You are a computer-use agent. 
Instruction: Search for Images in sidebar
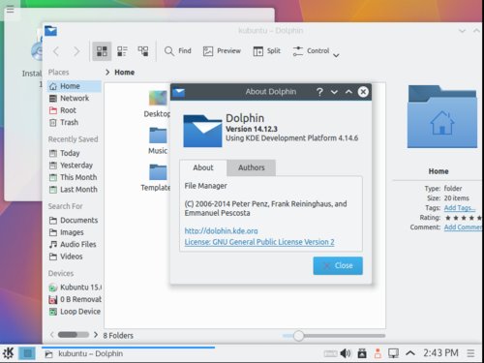75,232
